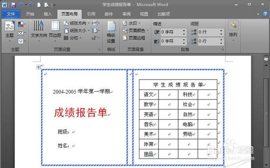Open 稿纸设置 (Manuscript Paper Settings)

tap(111, 32)
